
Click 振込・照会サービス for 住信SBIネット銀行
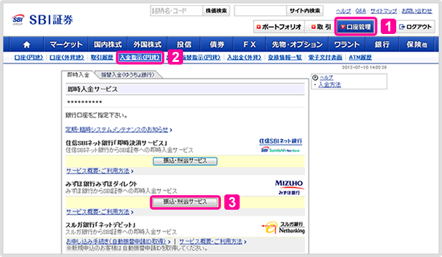coord(185,161)
